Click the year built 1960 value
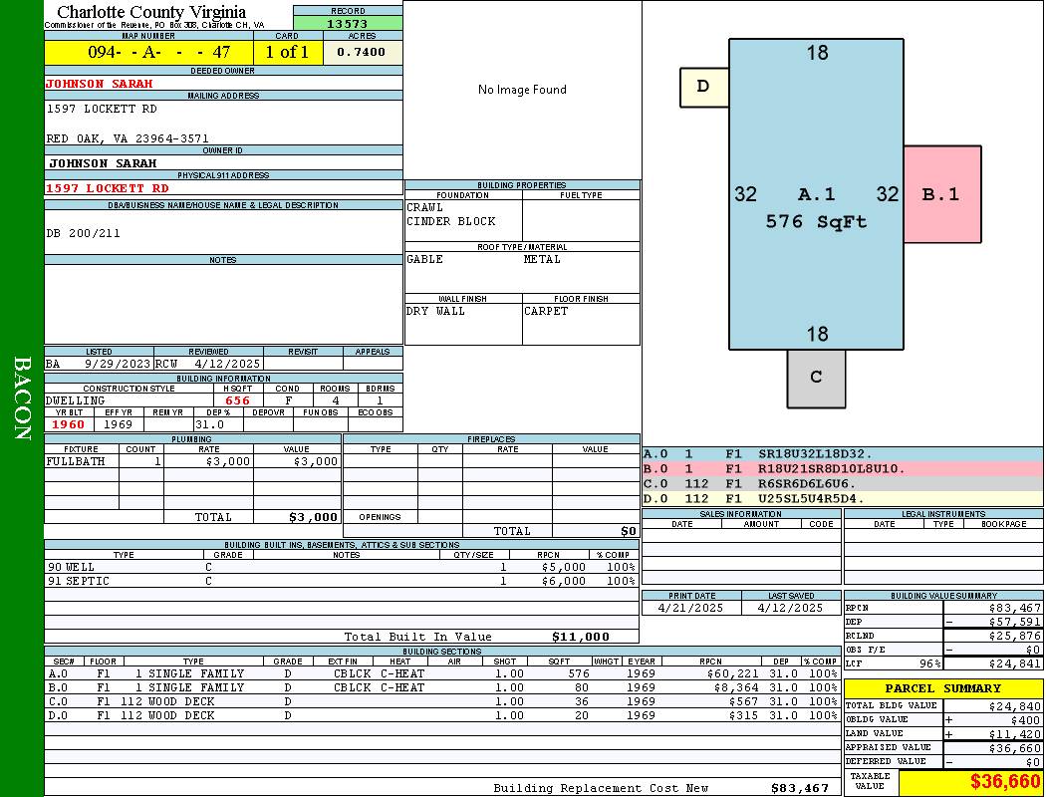This screenshot has width=1046, height=797. (69, 424)
